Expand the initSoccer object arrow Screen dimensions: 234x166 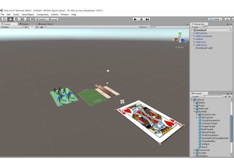coord(194,42)
